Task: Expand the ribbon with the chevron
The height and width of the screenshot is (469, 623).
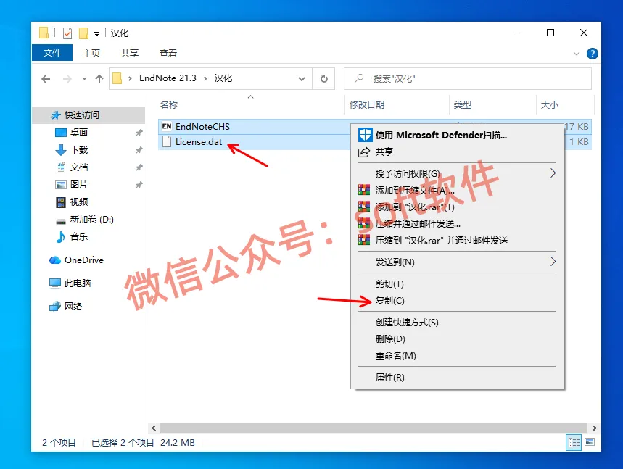Action: click(x=576, y=54)
